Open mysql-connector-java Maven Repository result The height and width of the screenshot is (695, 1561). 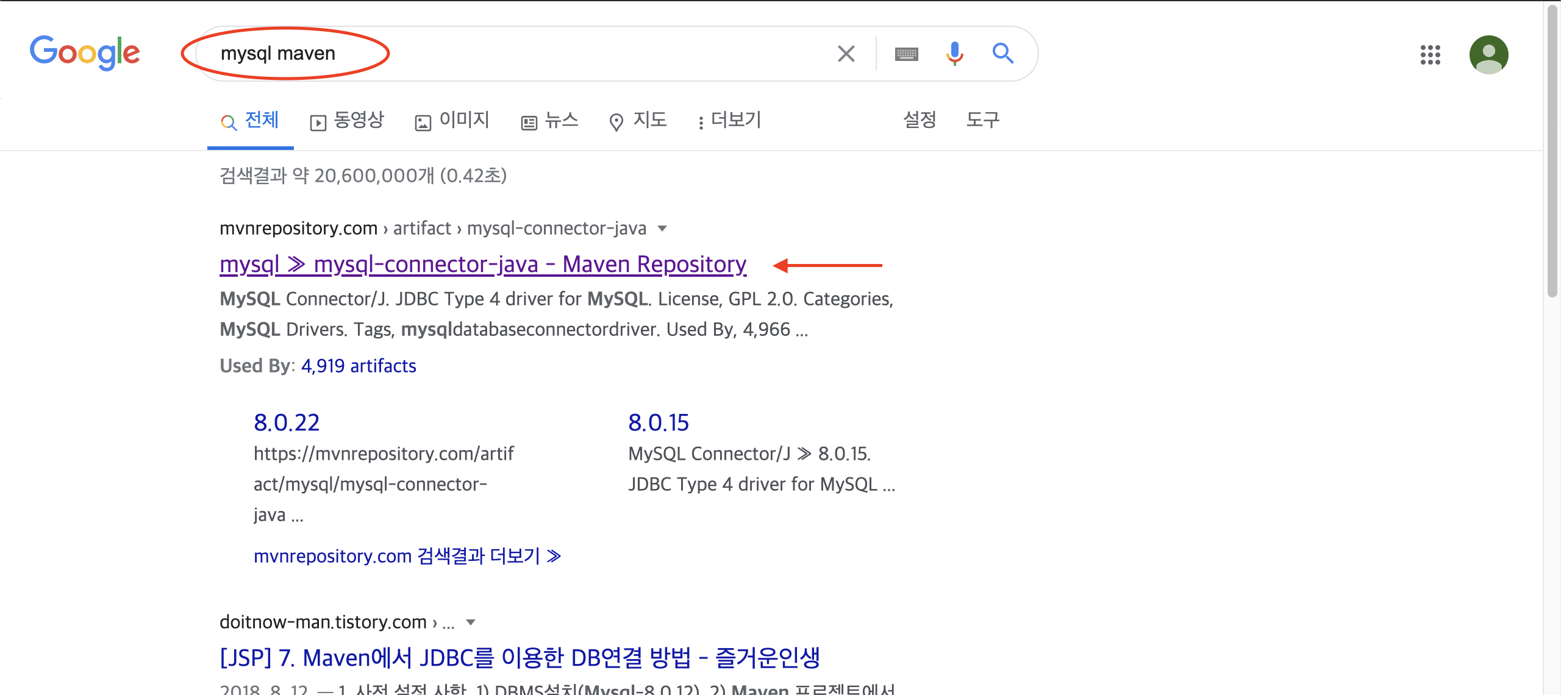pyautogui.click(x=482, y=265)
